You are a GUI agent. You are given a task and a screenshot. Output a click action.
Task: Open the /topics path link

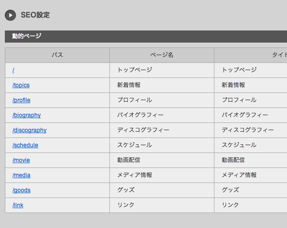click(x=21, y=85)
